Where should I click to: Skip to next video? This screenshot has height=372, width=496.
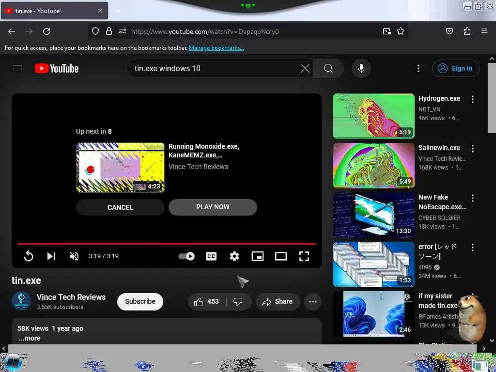[x=51, y=256]
